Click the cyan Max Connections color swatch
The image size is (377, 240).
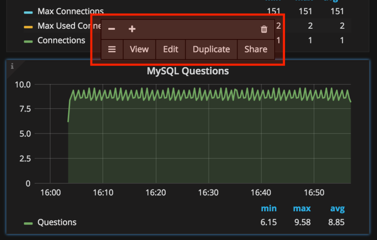click(28, 12)
